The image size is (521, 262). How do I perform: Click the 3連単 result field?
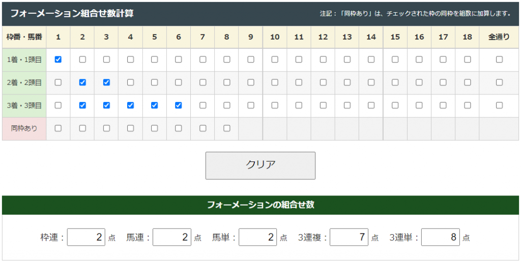[441, 237]
